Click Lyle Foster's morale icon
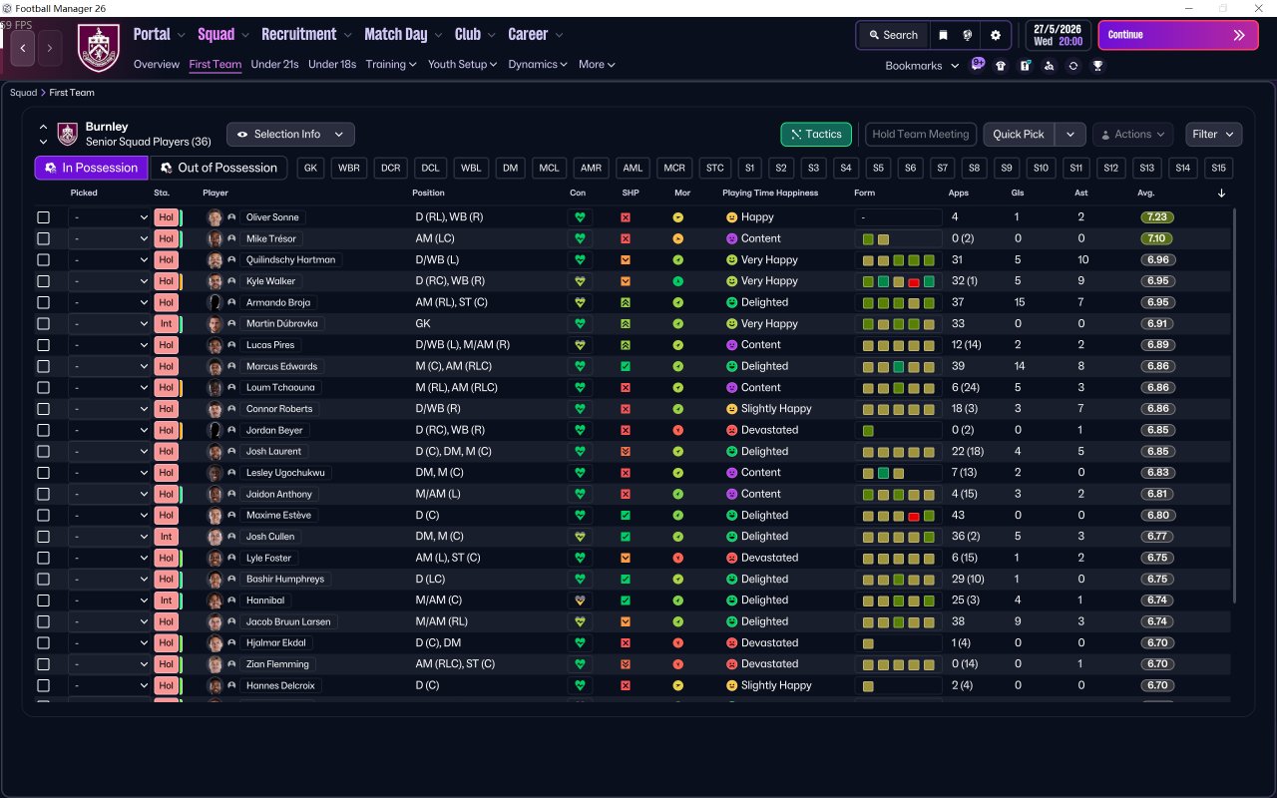 tap(678, 558)
